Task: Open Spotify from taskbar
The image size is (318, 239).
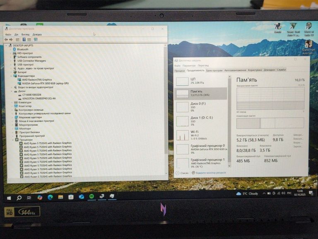Action: click(92, 196)
